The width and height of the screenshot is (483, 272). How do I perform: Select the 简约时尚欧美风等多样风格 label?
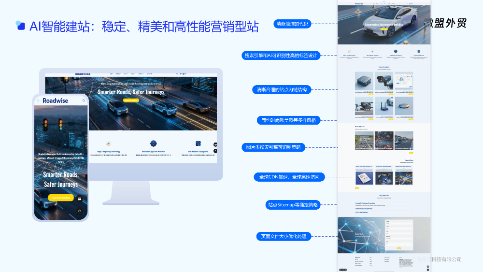288,120
